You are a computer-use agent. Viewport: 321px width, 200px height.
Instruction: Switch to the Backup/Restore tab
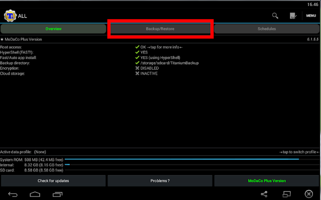click(x=160, y=29)
